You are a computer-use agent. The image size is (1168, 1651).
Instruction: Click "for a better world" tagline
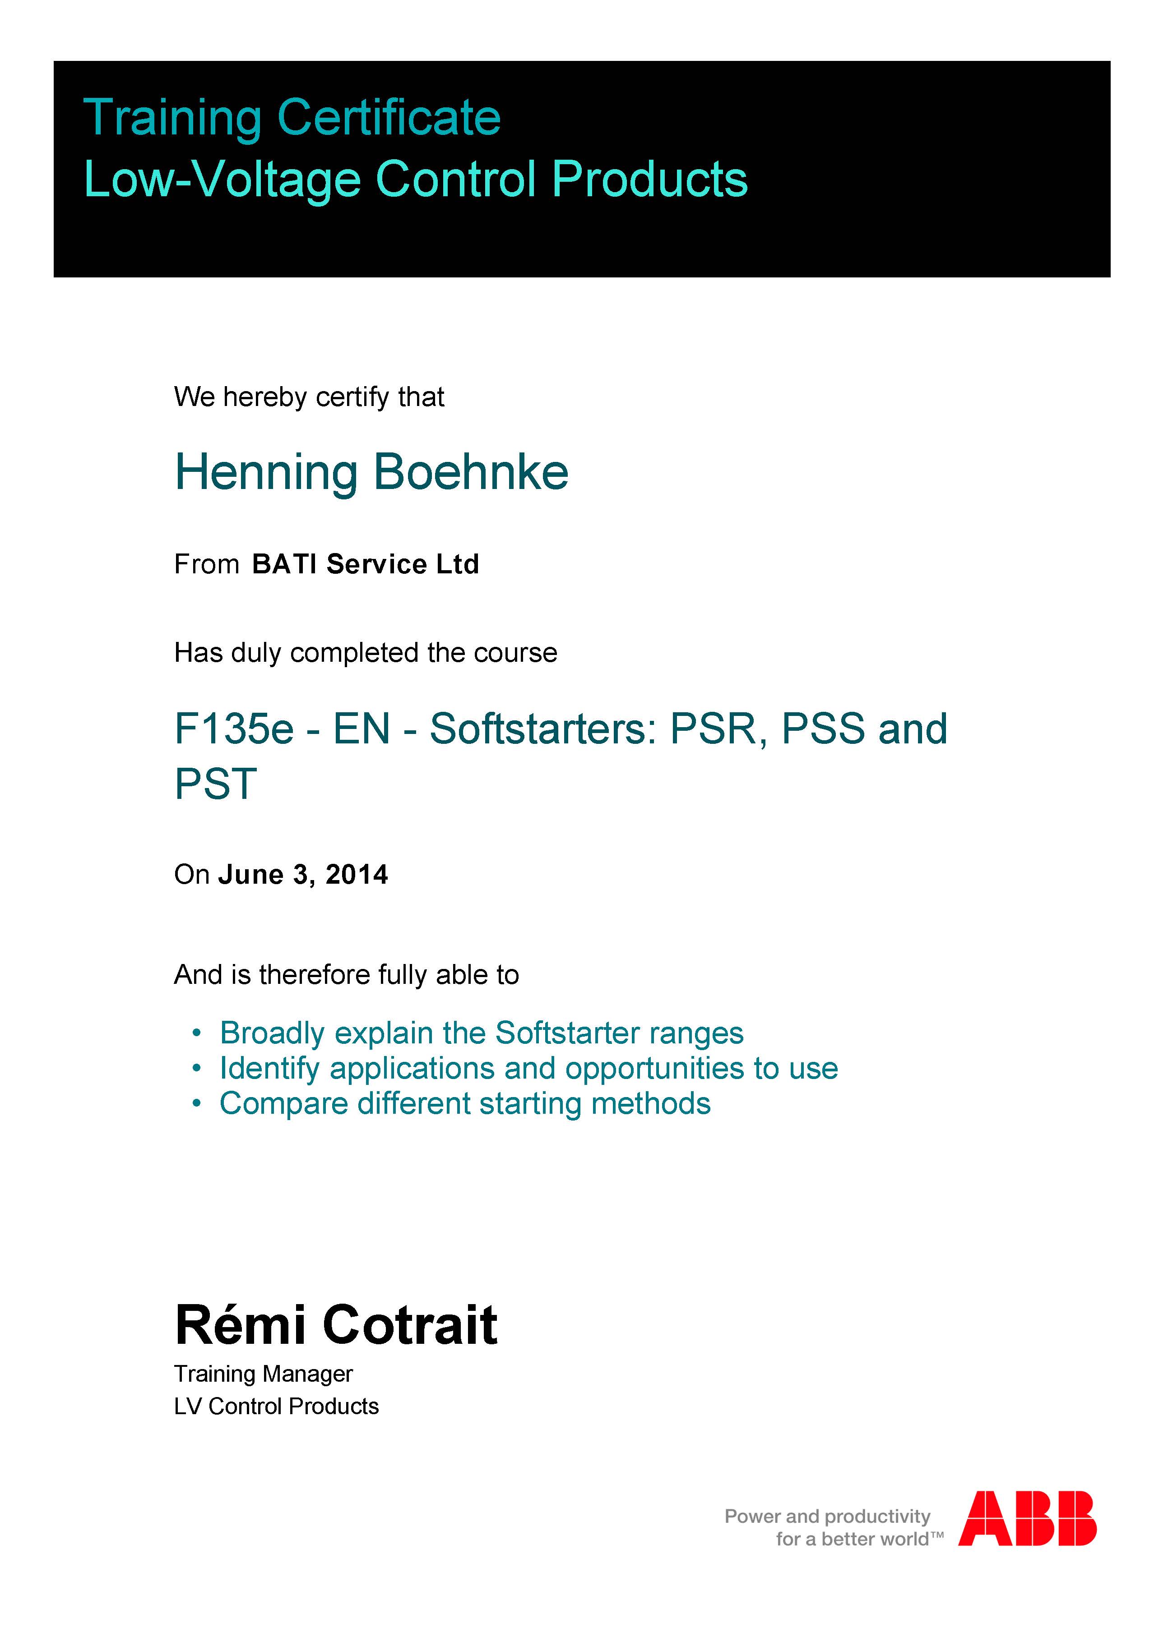point(854,1540)
